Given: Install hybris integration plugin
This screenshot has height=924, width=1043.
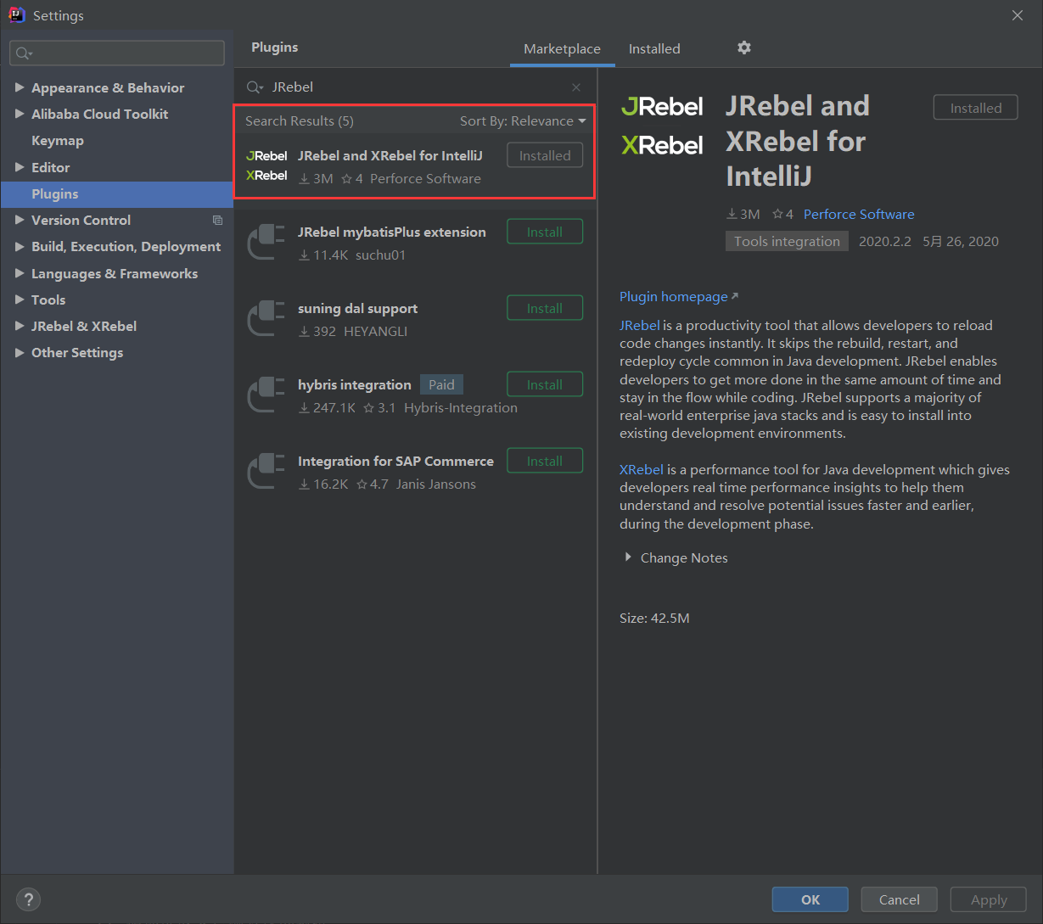Looking at the screenshot, I should pyautogui.click(x=545, y=384).
